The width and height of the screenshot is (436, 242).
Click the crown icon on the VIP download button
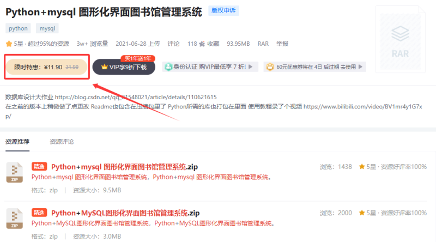point(104,66)
